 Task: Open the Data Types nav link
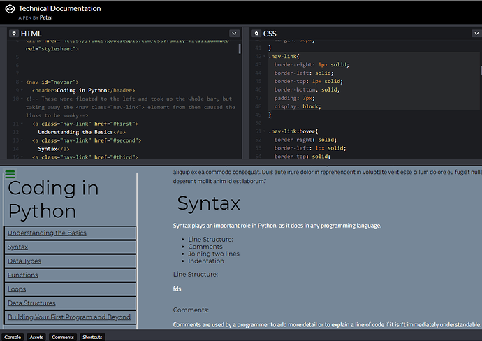tap(24, 261)
